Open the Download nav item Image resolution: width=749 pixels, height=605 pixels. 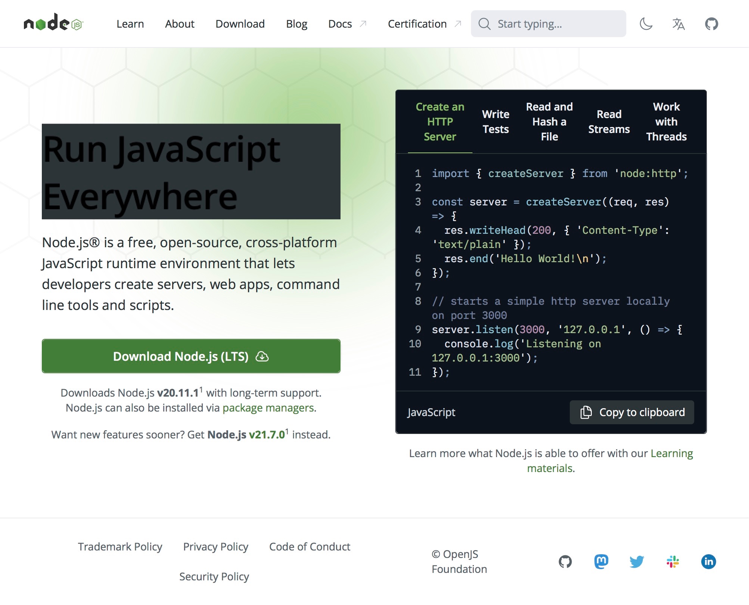coord(240,24)
